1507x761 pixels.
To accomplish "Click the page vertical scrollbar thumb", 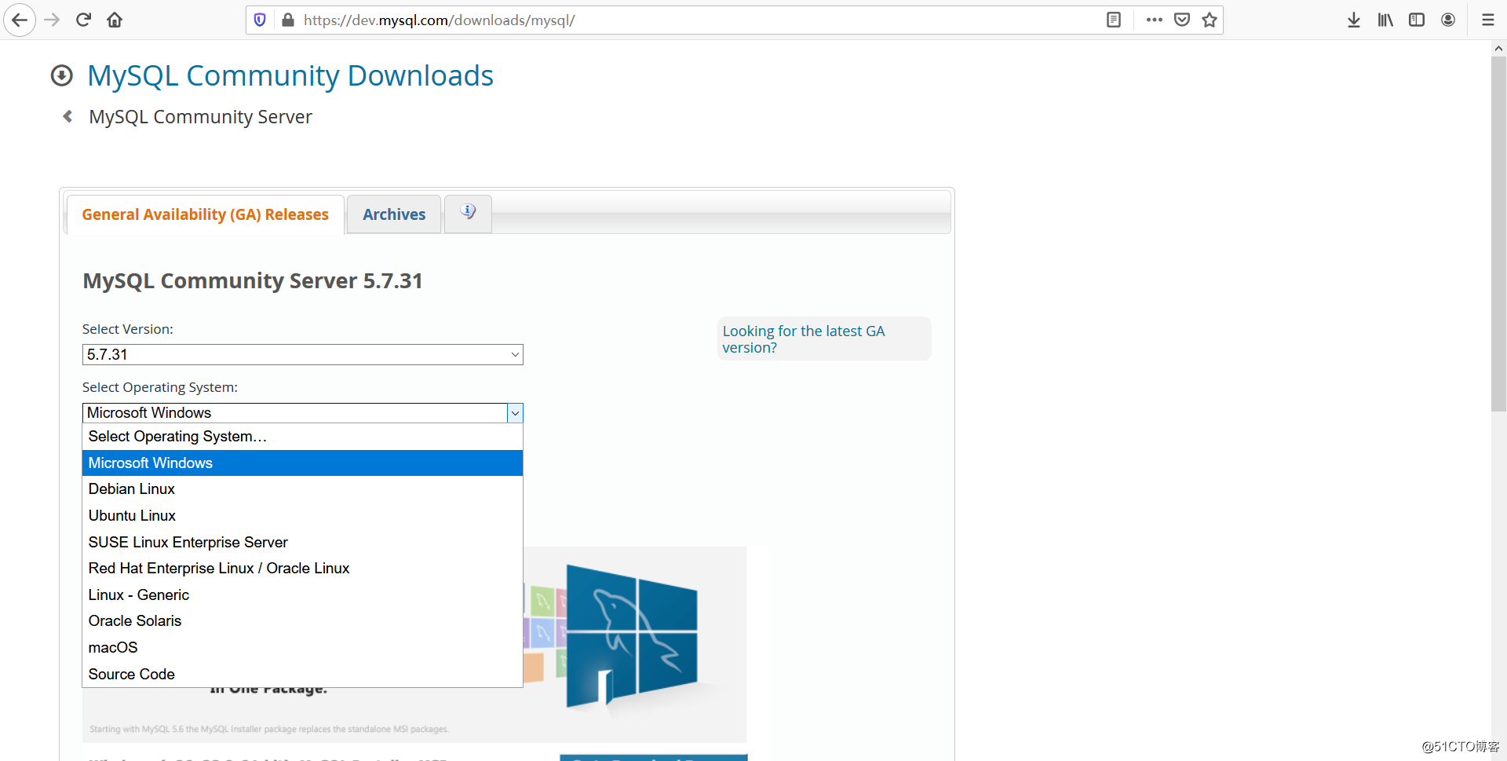I will [1498, 234].
